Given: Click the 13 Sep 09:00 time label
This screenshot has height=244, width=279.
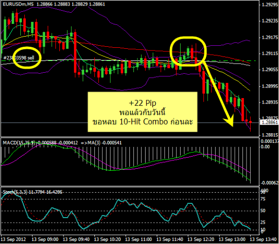Looking at the screenshot, I should point(45,239).
